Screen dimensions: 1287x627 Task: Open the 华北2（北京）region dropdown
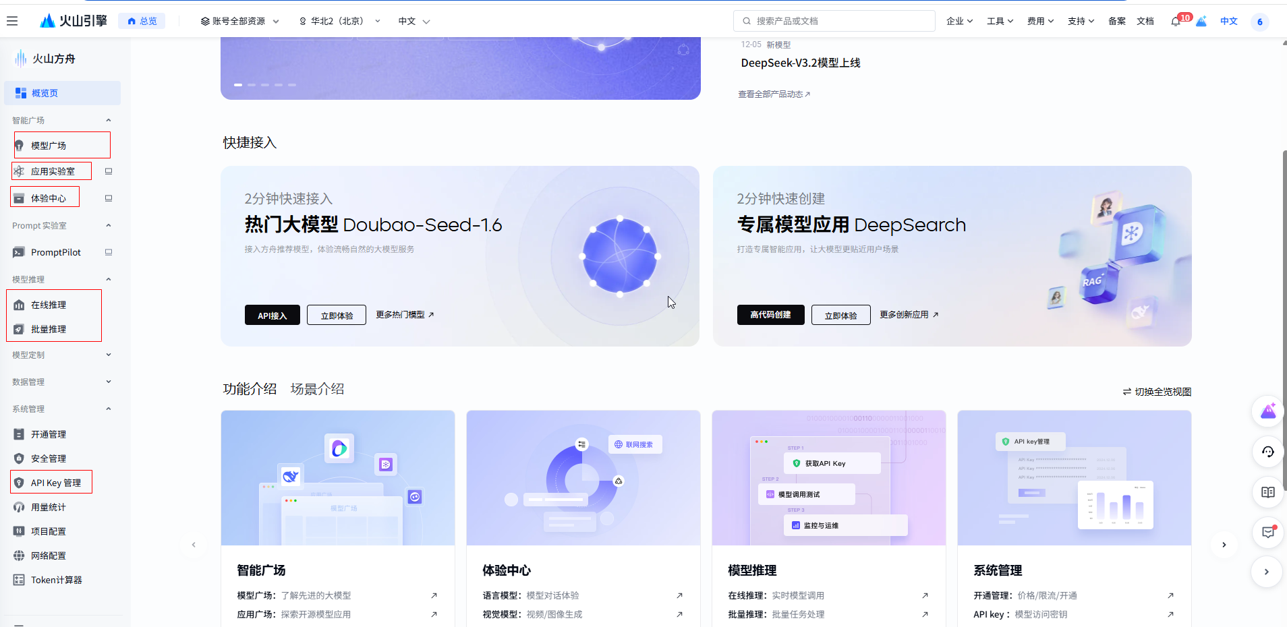click(340, 22)
